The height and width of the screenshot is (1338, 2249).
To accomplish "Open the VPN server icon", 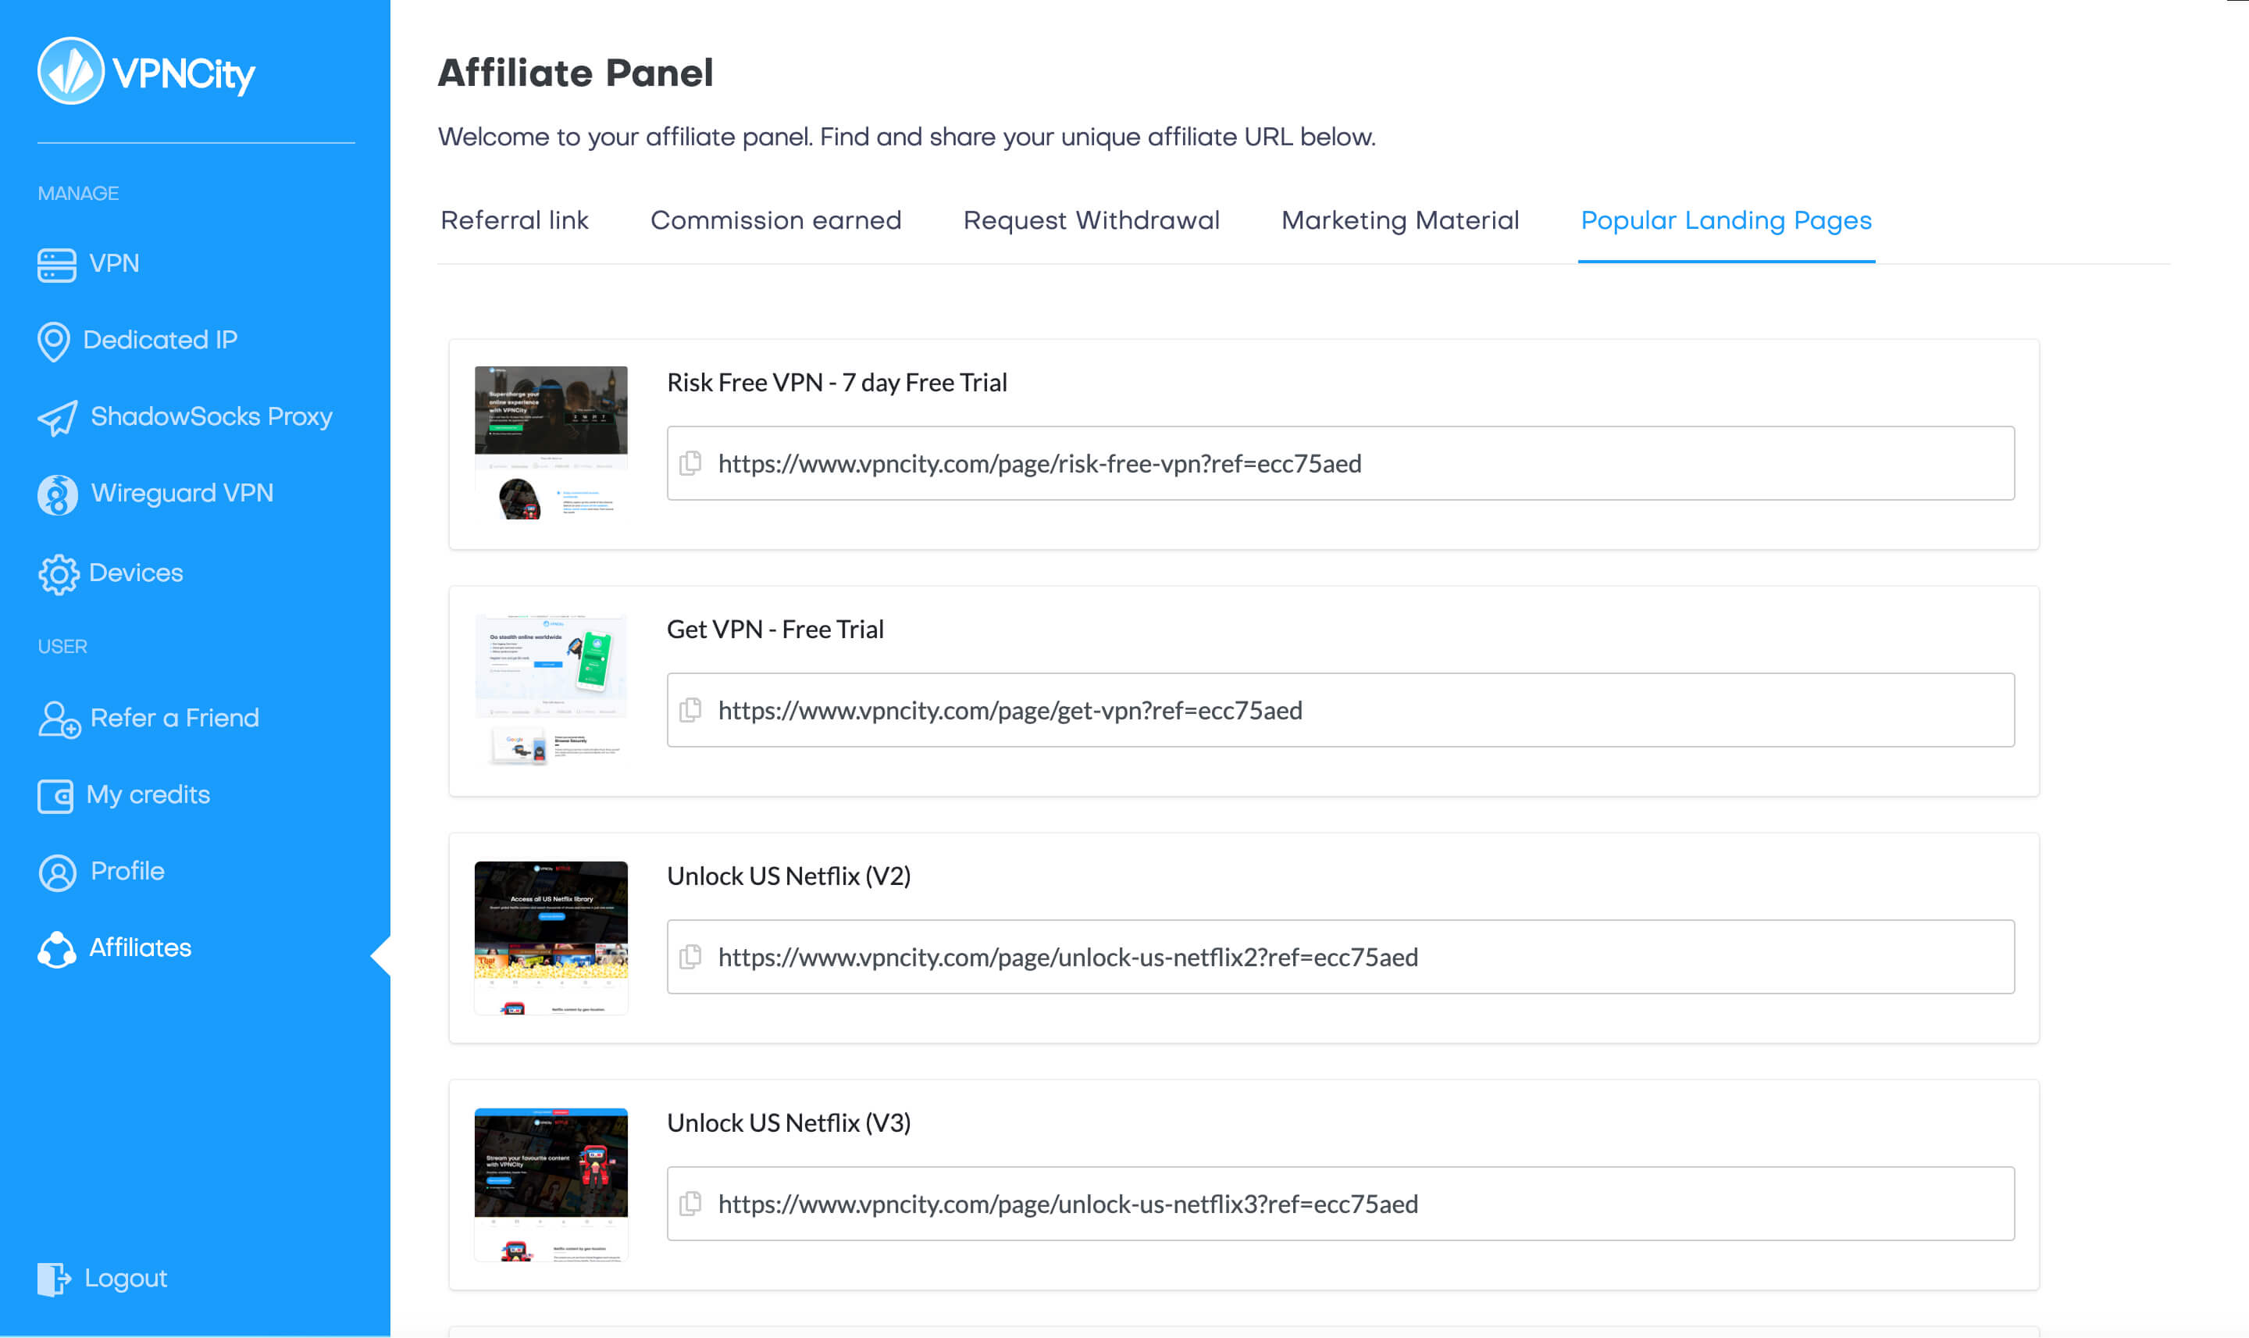I will (56, 265).
